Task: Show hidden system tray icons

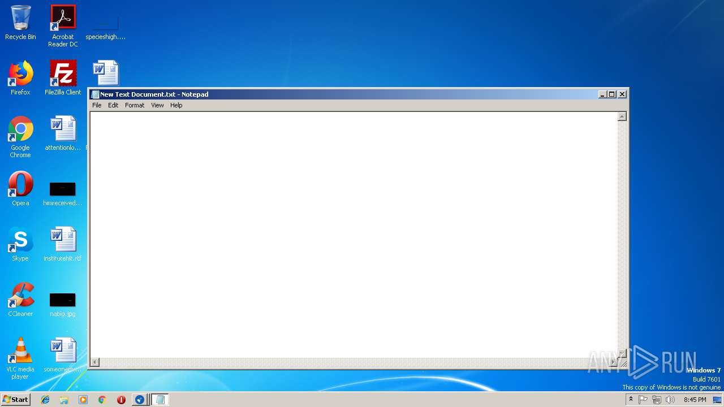Action: click(631, 399)
